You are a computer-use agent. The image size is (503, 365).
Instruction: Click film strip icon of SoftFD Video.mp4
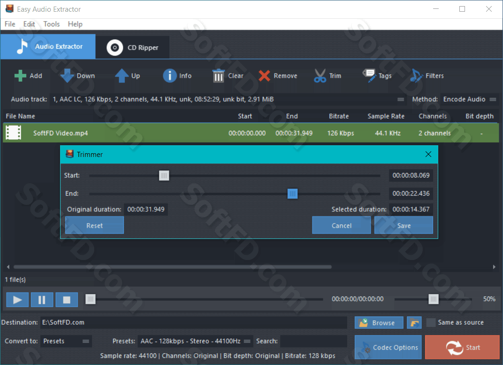(x=14, y=133)
